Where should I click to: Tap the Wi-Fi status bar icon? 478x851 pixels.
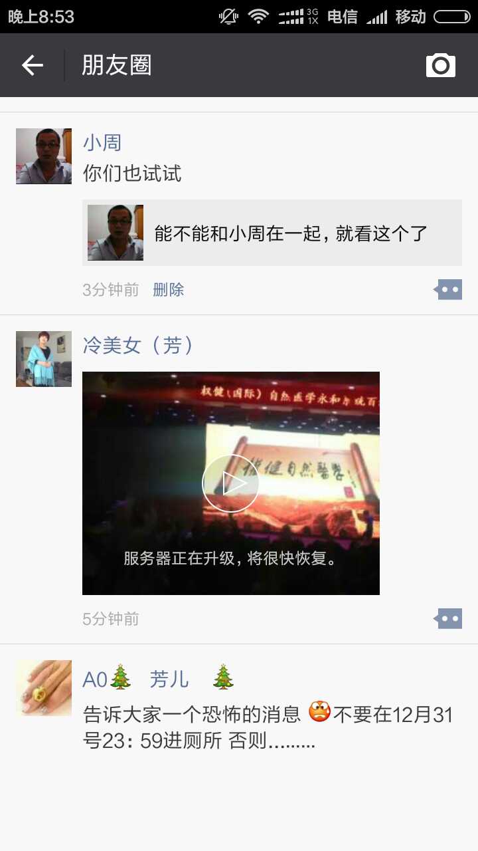tap(258, 17)
